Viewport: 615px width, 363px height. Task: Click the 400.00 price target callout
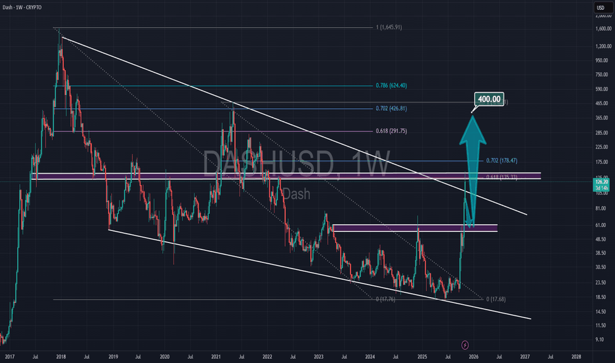tap(489, 100)
